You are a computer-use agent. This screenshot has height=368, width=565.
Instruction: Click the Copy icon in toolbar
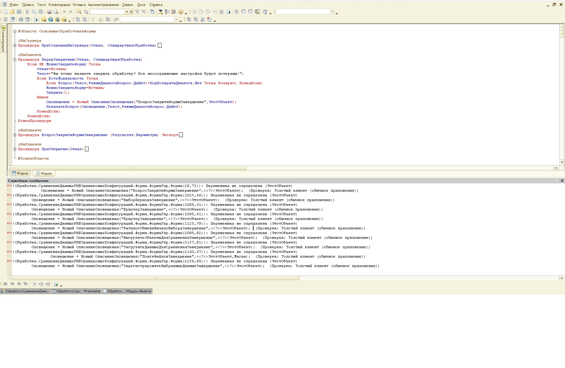tap(34, 12)
